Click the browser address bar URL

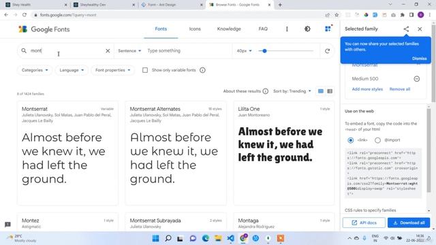[x=68, y=15]
